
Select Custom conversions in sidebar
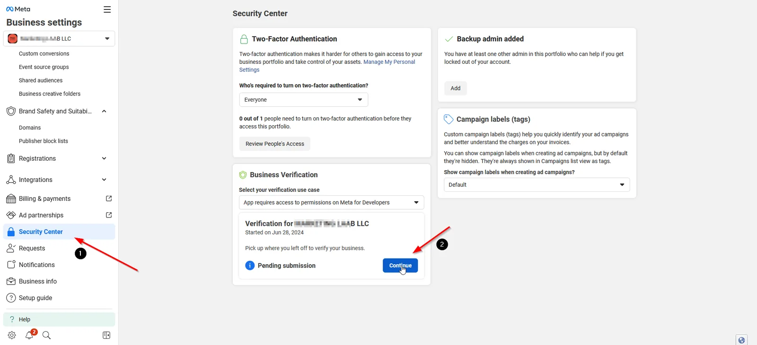(44, 54)
